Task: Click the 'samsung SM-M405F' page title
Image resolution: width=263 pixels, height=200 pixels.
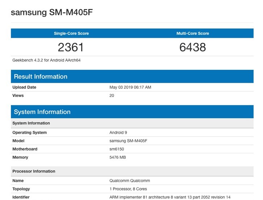Action: (x=52, y=12)
